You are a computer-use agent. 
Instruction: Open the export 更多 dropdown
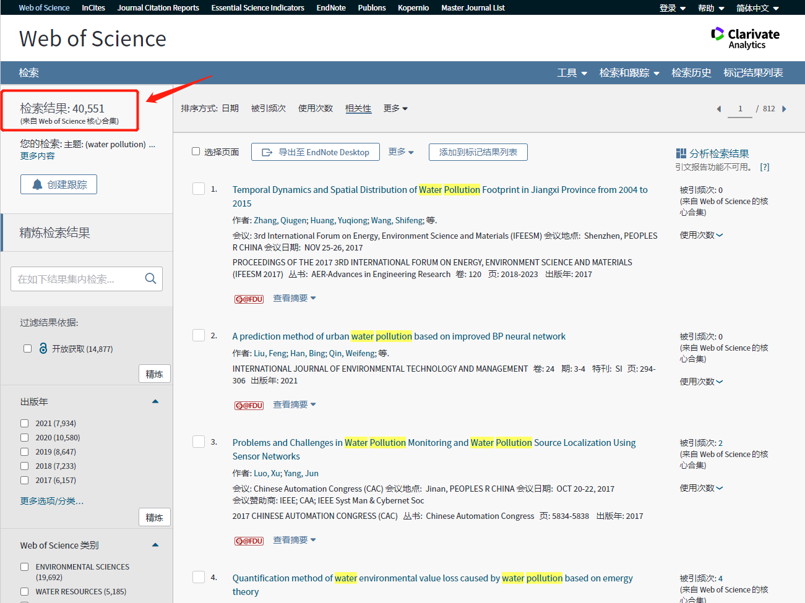tap(401, 152)
